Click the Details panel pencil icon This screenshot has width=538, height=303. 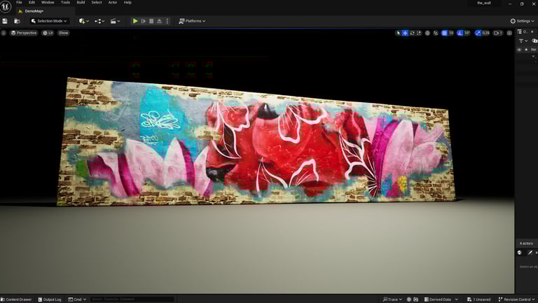[530, 253]
